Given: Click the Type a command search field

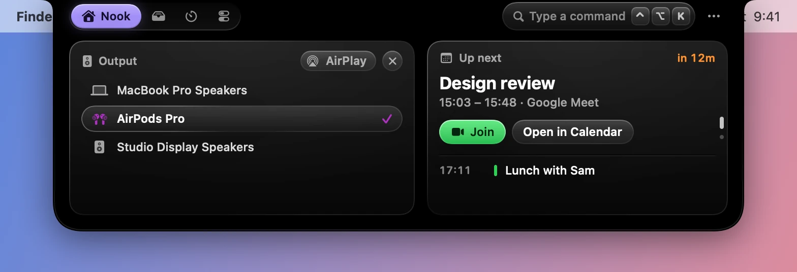Looking at the screenshot, I should click(598, 16).
